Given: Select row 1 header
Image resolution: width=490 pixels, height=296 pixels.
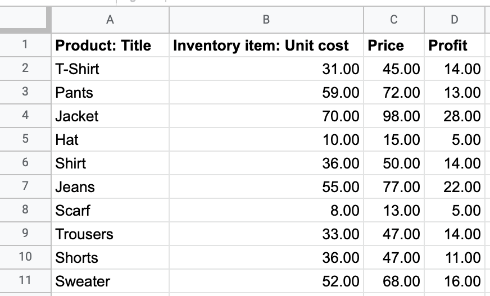Looking at the screenshot, I should coord(25,45).
